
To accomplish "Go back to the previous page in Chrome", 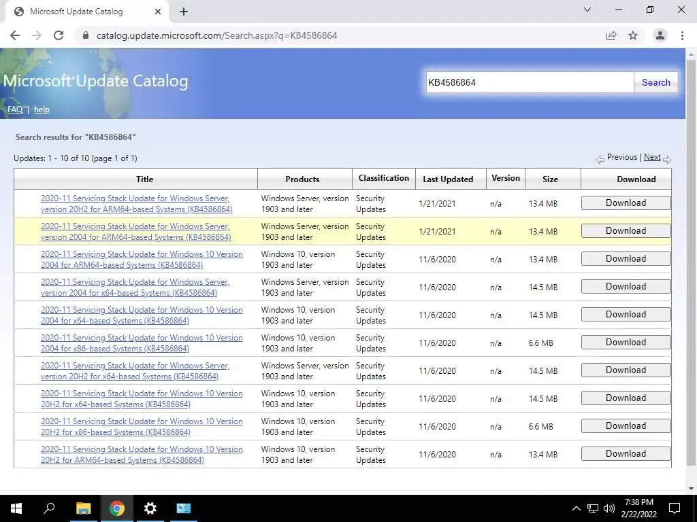I will click(15, 35).
